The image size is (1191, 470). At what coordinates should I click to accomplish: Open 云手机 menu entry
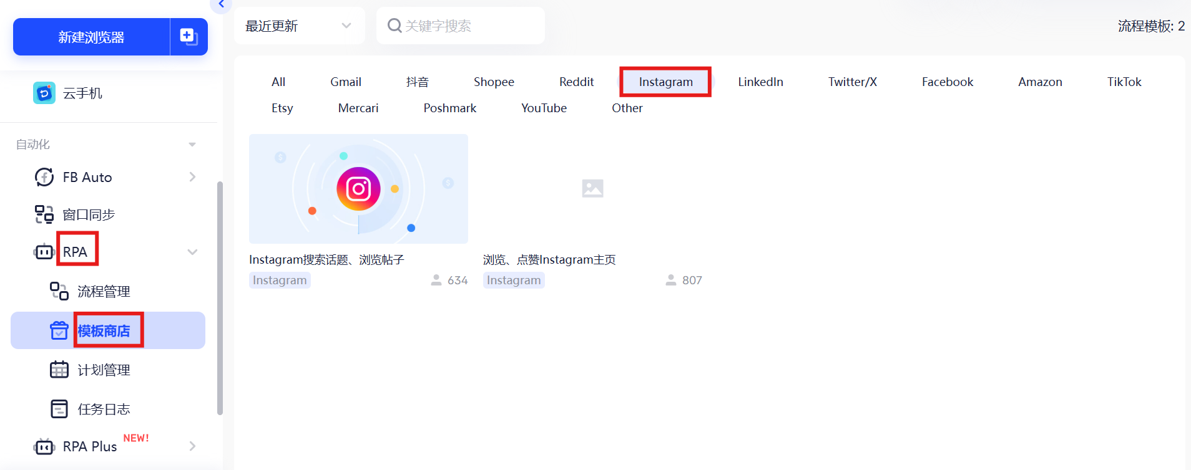(82, 93)
